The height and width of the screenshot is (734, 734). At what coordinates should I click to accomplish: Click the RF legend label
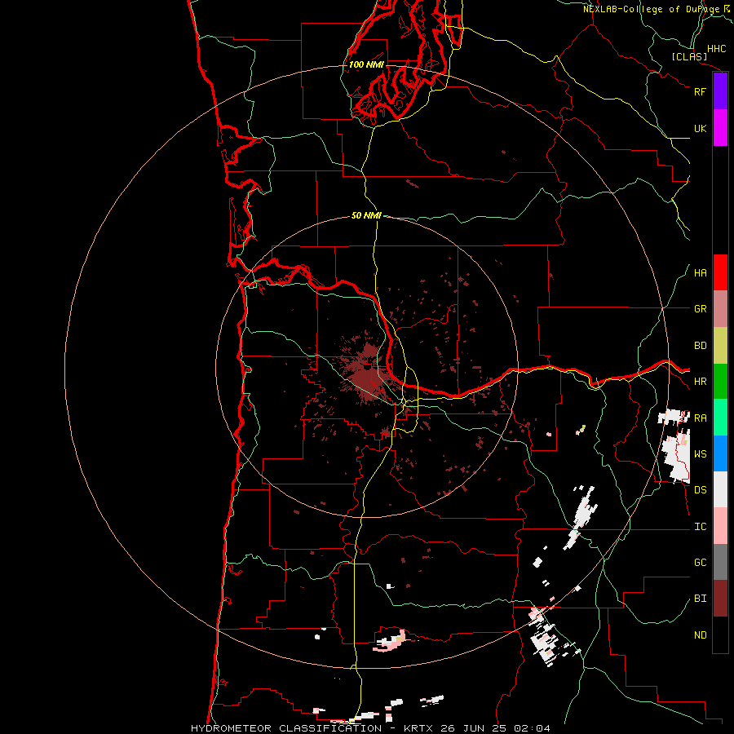pos(700,91)
